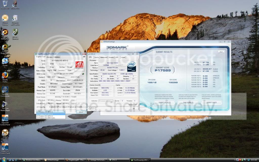259x162 pixels.
Task: Open the Windows Start orb
Action: (4, 160)
